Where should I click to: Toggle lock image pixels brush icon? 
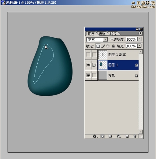pyautogui.click(x=103, y=46)
